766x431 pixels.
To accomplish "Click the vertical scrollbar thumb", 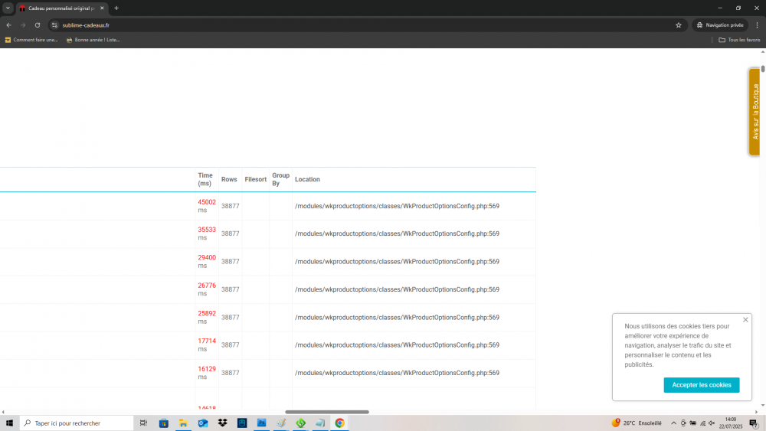I will tap(763, 69).
